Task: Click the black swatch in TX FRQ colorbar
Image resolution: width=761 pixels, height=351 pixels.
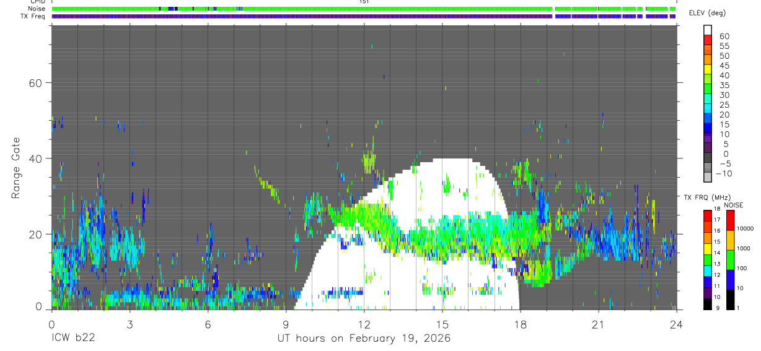Action: click(707, 304)
